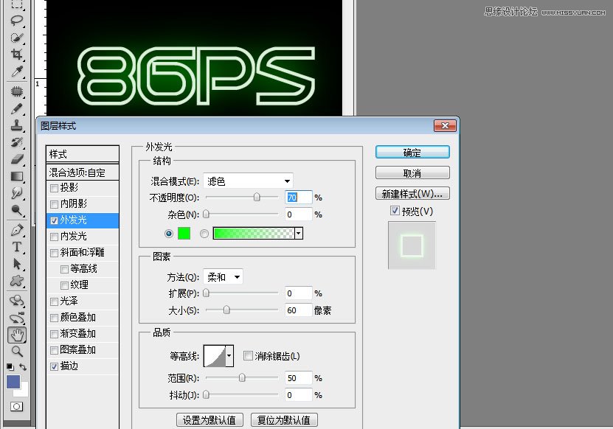Select the gradient glow radio button
Screen dimensions: 613x429
(x=204, y=233)
